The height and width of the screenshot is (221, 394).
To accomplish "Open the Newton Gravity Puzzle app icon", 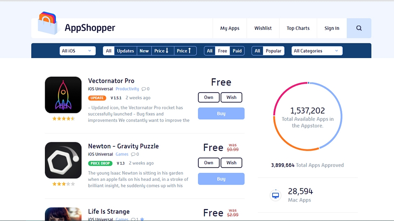I will (x=63, y=160).
